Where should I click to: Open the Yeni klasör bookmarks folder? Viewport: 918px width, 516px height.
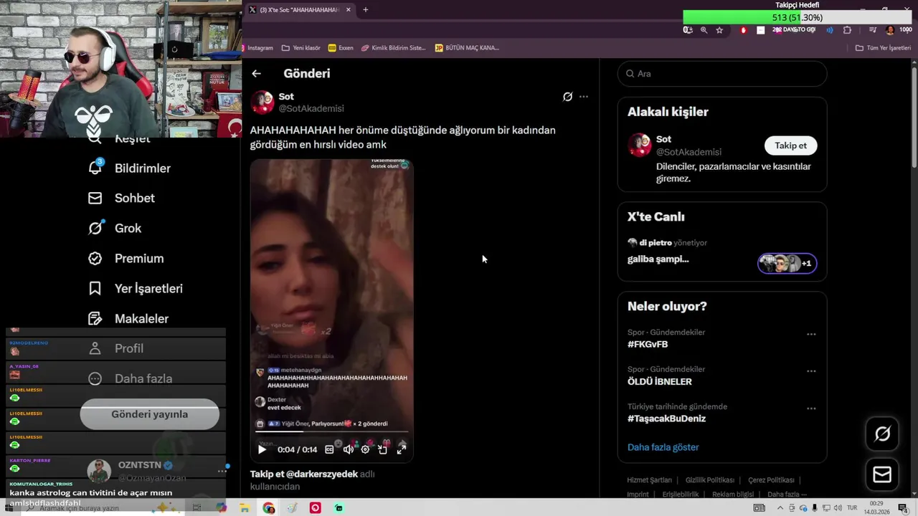coord(301,48)
